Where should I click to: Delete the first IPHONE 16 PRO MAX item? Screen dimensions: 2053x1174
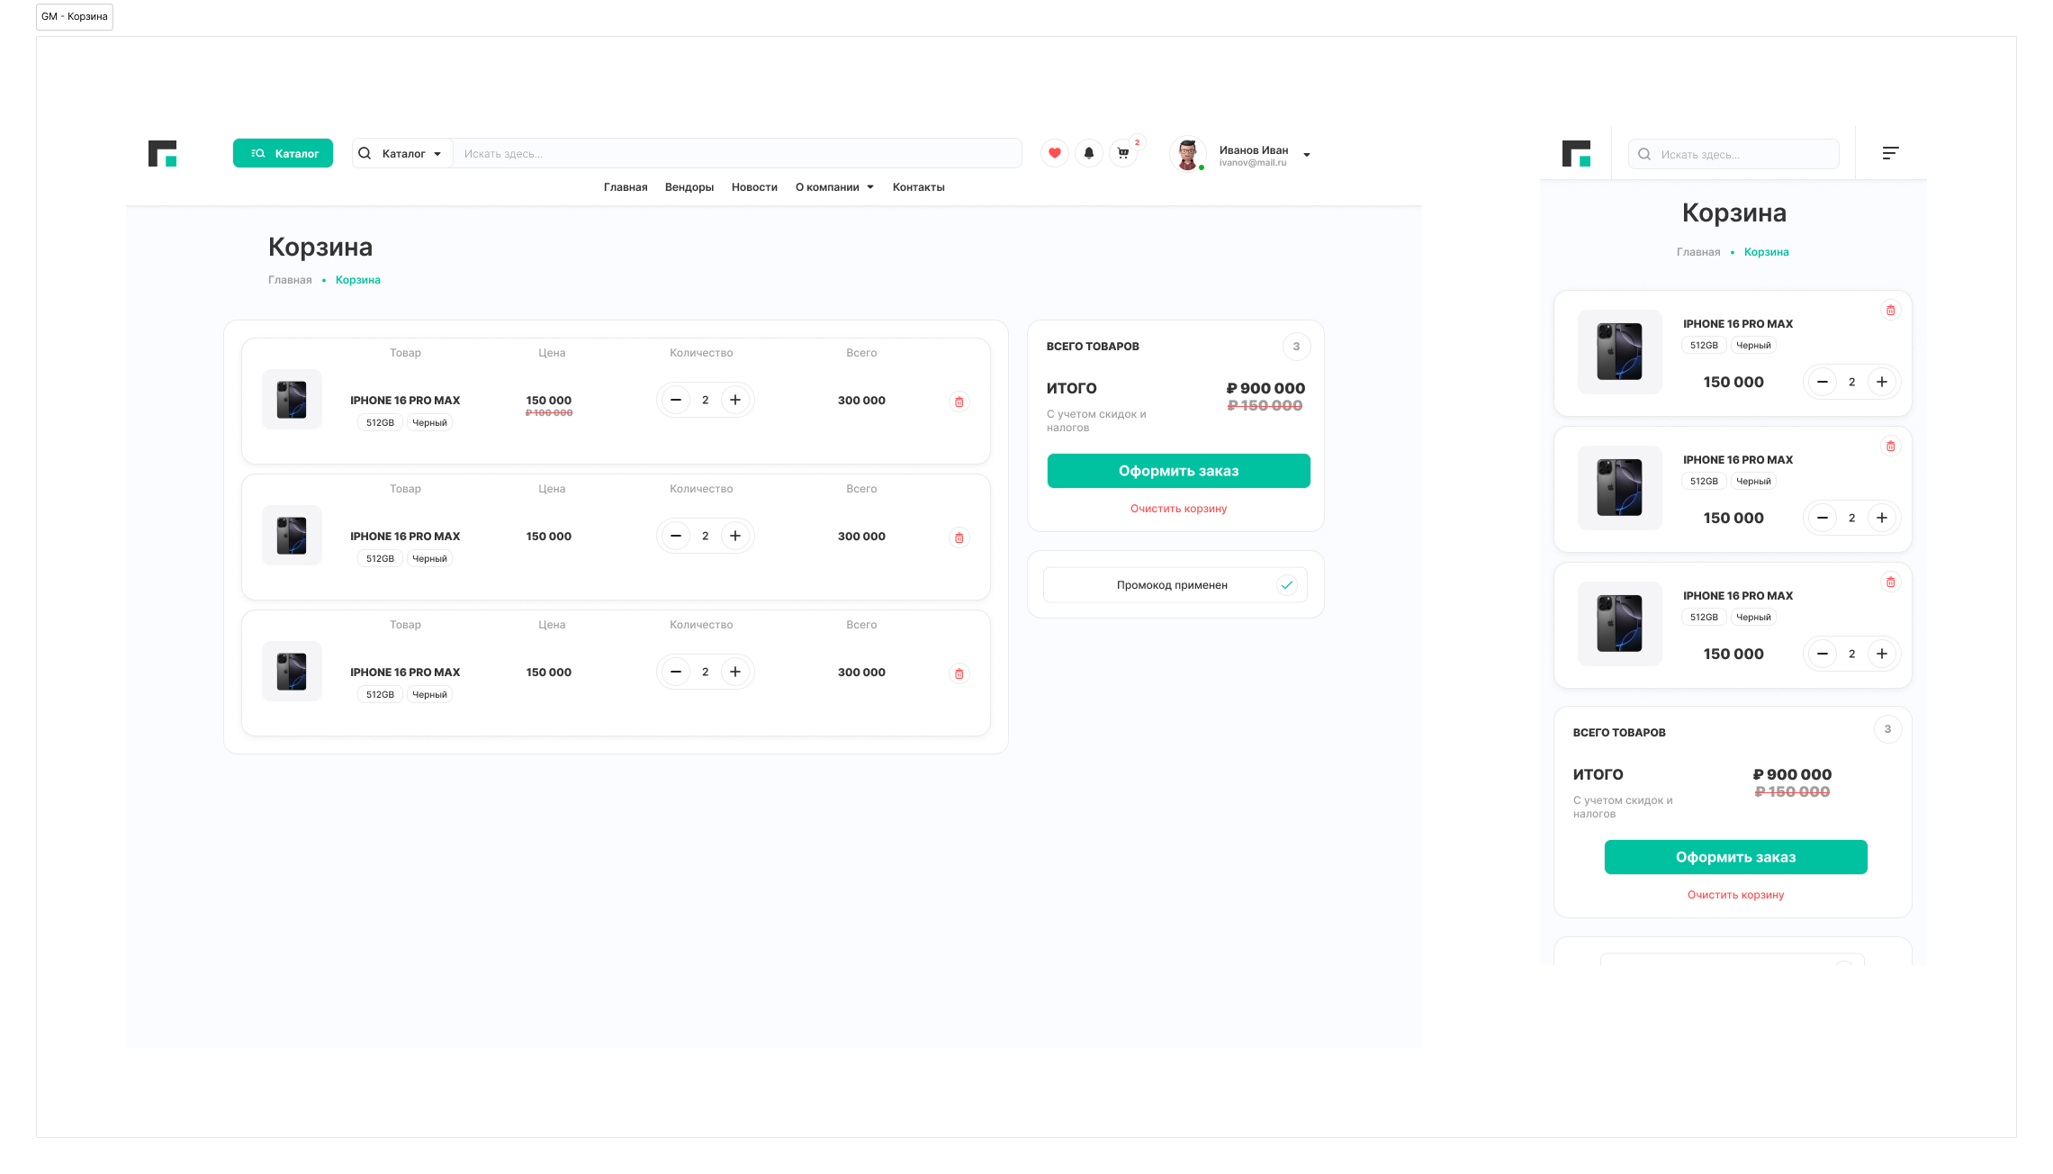[959, 402]
